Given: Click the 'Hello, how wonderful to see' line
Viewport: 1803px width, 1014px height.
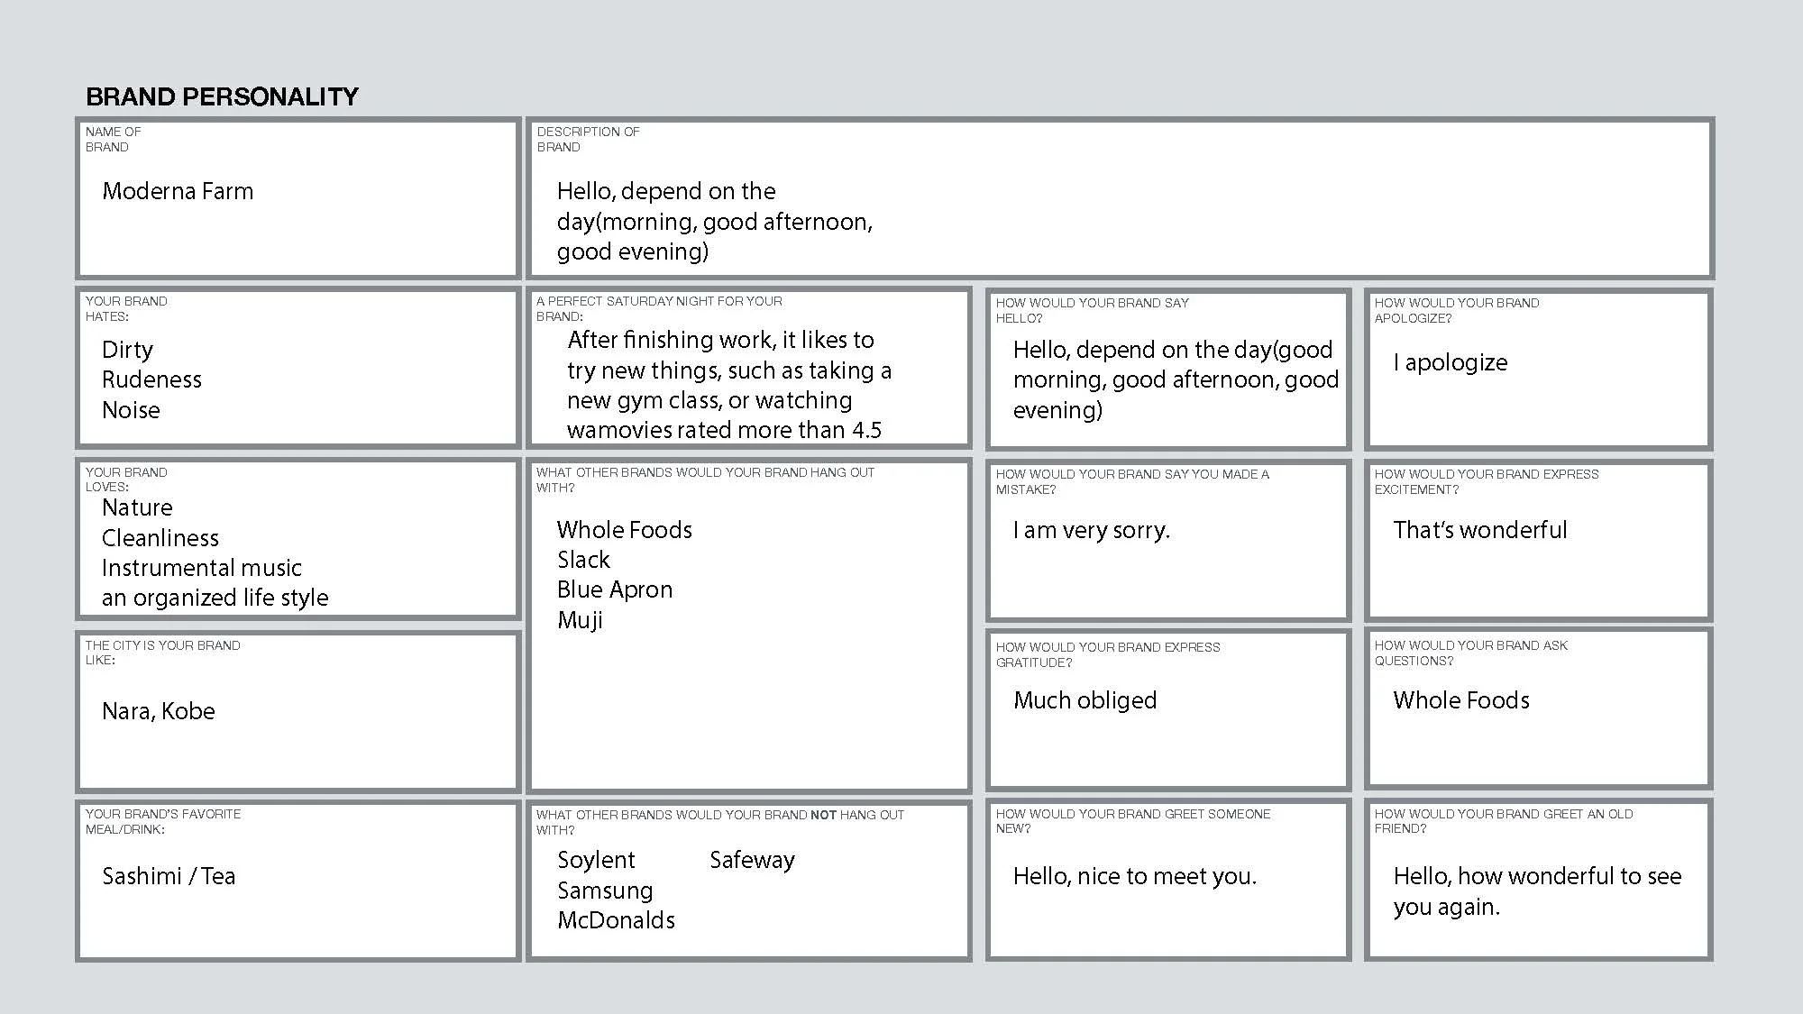Looking at the screenshot, I should click(1537, 876).
